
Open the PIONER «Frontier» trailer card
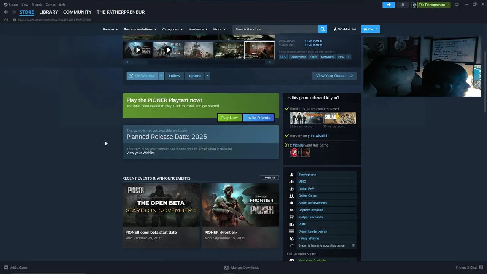point(240,216)
